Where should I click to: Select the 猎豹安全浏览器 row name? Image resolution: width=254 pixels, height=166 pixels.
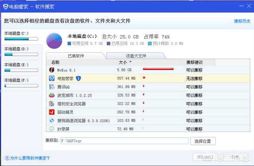(71, 104)
